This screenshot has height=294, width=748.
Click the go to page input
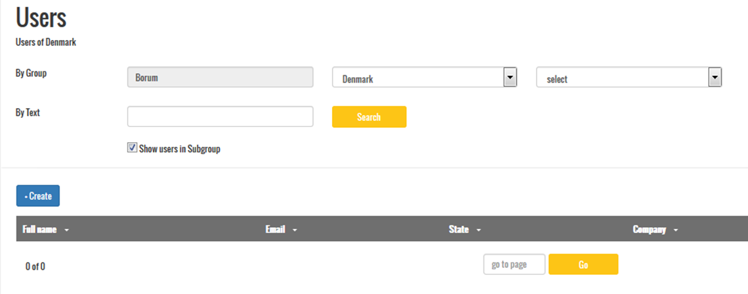pos(514,265)
